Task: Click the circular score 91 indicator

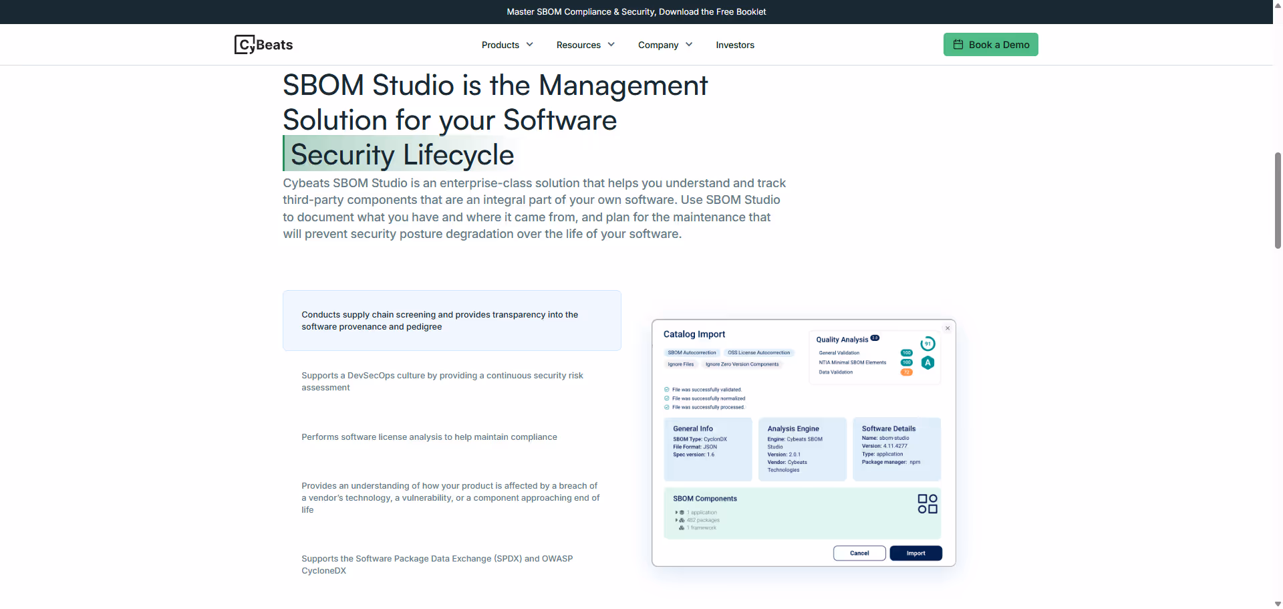Action: tap(928, 344)
